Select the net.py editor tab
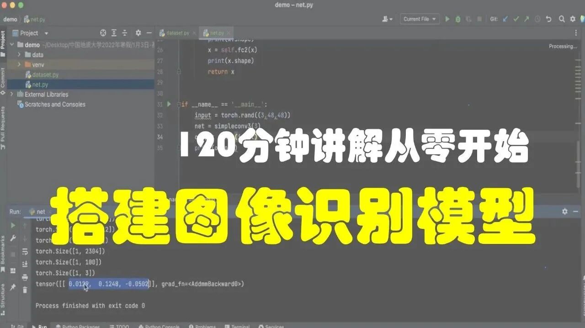The height and width of the screenshot is (328, 585). [x=217, y=33]
